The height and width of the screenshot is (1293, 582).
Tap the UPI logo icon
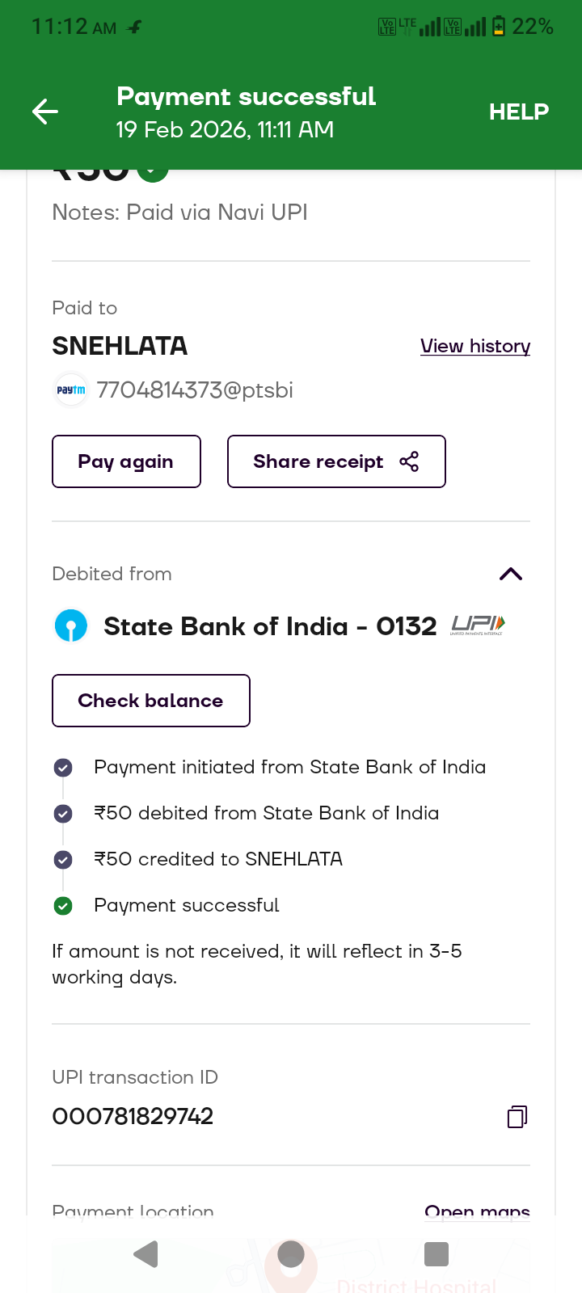pyautogui.click(x=478, y=625)
